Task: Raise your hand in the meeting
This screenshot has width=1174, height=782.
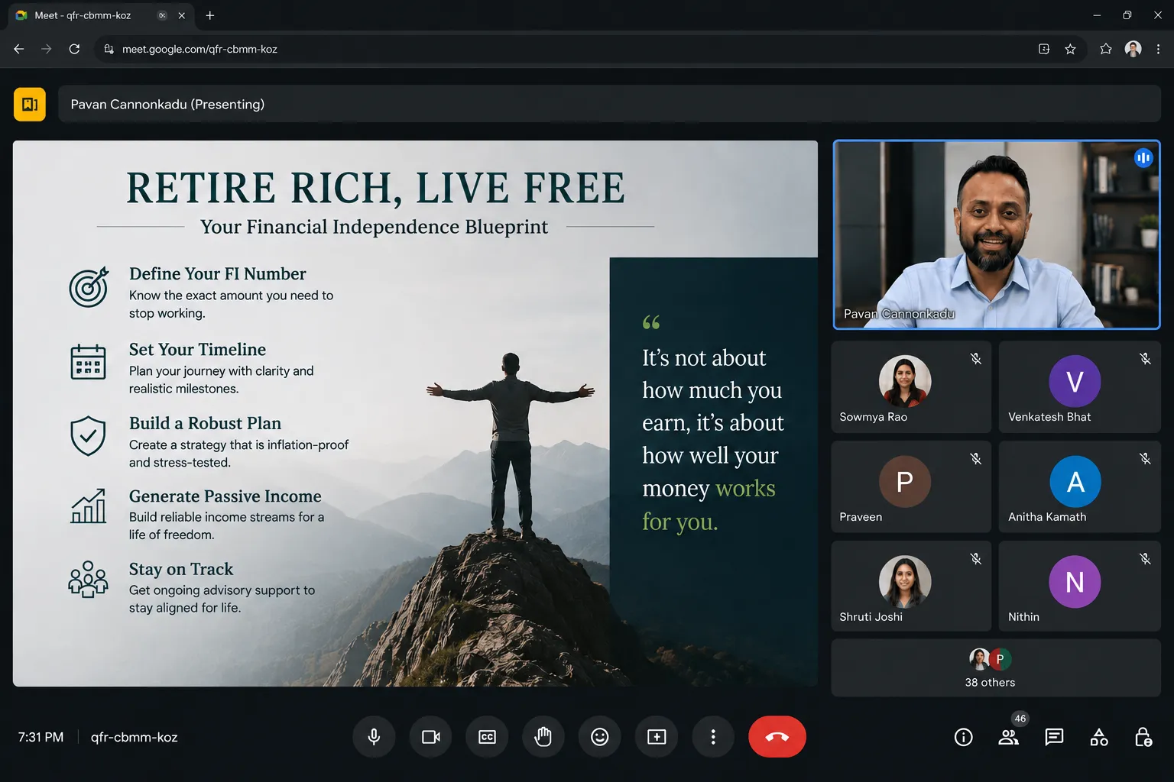Action: click(x=543, y=737)
